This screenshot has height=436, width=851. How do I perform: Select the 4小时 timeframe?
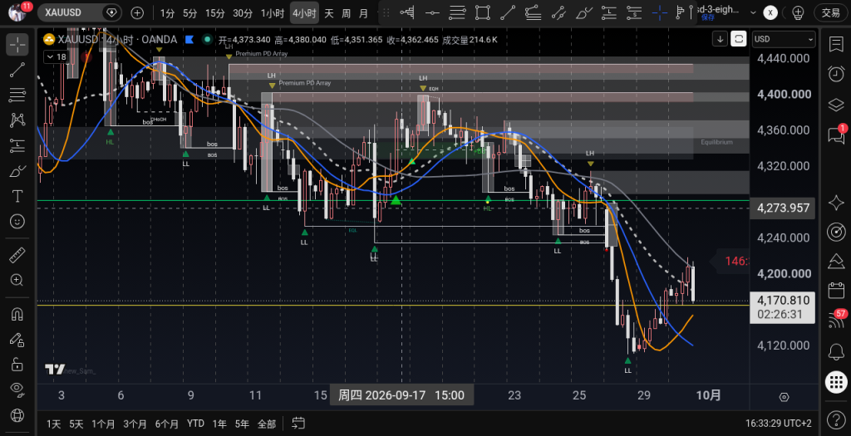click(304, 13)
